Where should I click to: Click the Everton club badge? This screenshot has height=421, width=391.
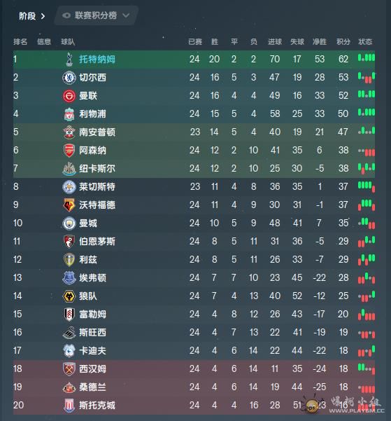tap(69, 278)
